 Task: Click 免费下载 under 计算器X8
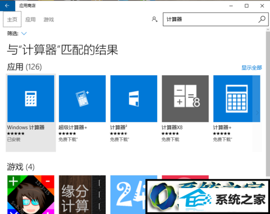click(x=170, y=139)
